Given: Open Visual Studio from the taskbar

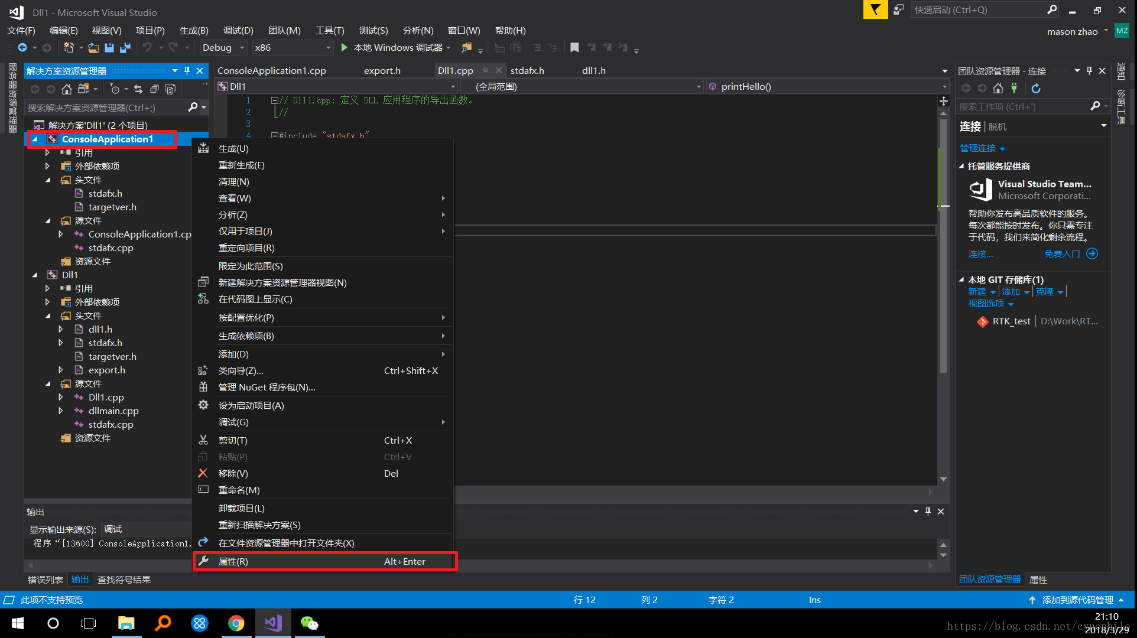Looking at the screenshot, I should click(273, 623).
